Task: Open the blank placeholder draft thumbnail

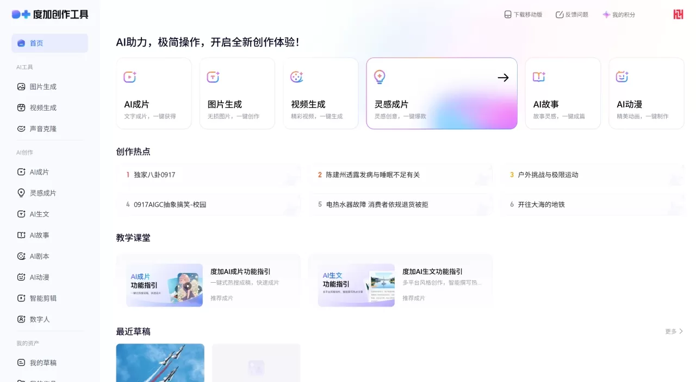Action: [x=256, y=362]
